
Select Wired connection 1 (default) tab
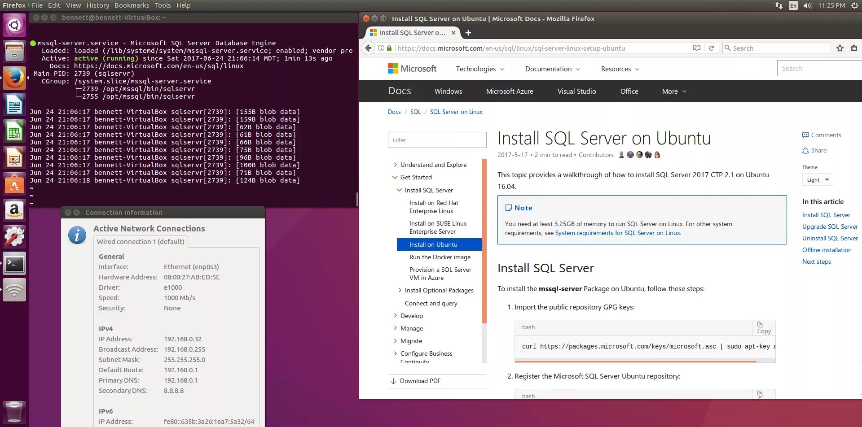[x=141, y=242]
